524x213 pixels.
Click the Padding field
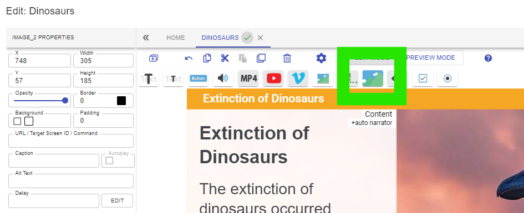tap(103, 121)
